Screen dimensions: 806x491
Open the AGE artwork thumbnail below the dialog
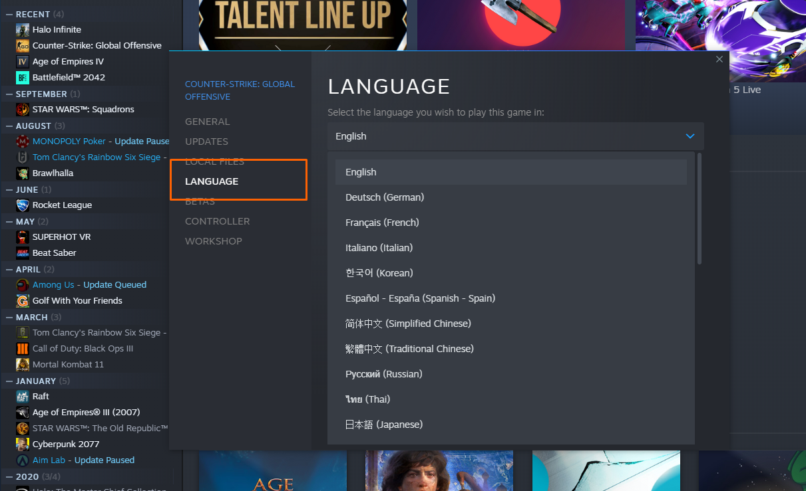[273, 471]
